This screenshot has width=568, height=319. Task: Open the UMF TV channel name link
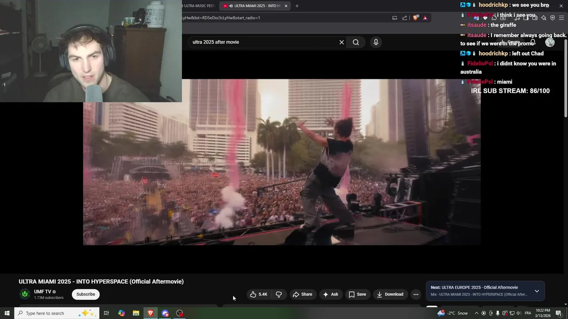(x=43, y=292)
